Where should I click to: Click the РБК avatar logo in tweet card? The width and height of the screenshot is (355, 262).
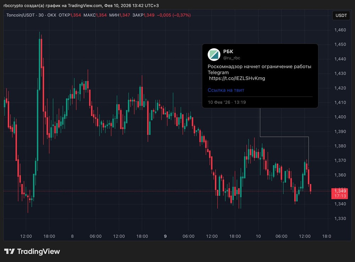(214, 55)
